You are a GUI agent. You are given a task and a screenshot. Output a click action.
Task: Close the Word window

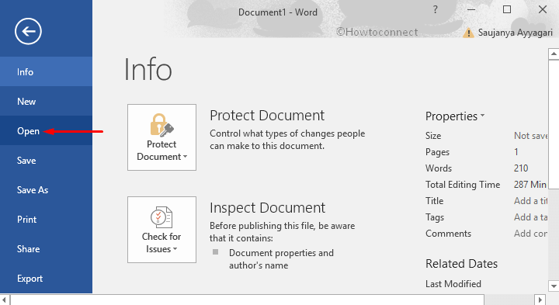click(x=543, y=9)
